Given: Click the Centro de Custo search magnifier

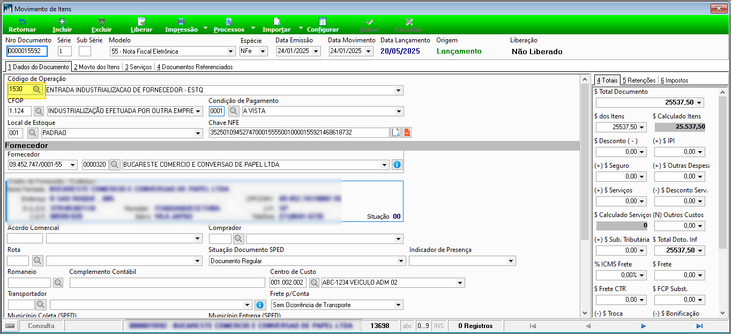Looking at the screenshot, I should [x=315, y=282].
